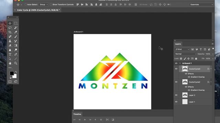The height and width of the screenshot is (123, 220).
Task: Filter layers by adjustment layers
Action: 197,49
